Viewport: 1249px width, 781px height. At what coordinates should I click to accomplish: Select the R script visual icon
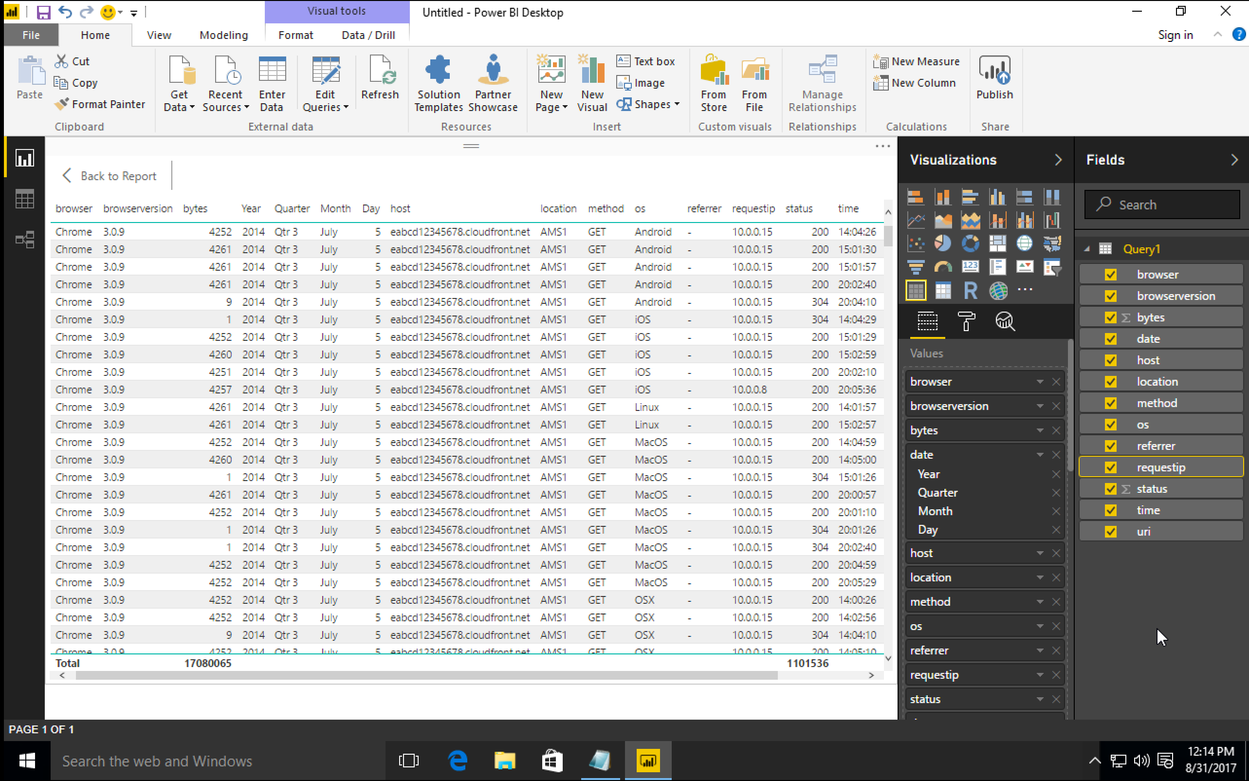click(x=970, y=290)
